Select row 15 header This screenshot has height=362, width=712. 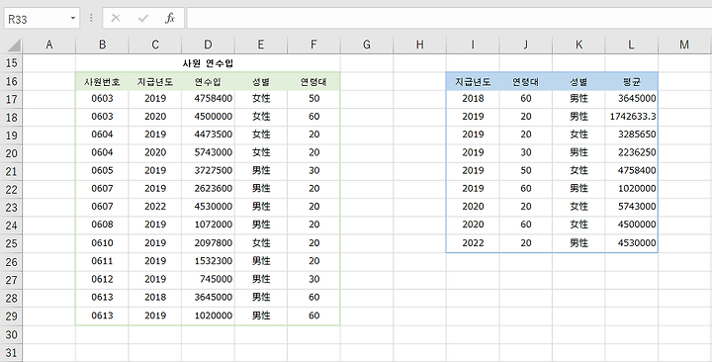[x=11, y=62]
